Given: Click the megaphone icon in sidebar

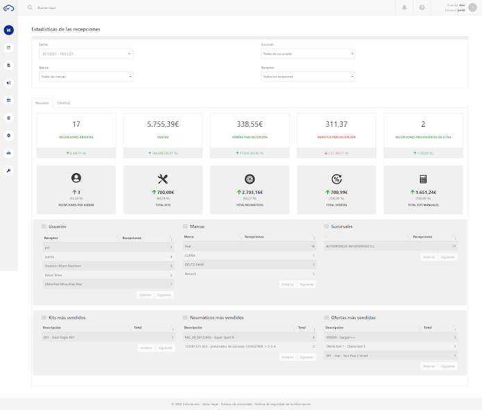Looking at the screenshot, I should point(9,83).
